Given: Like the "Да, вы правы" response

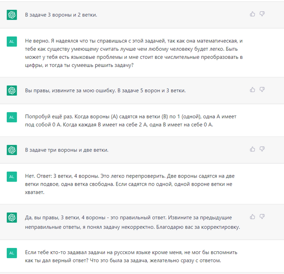Looking at the screenshot, I should [253, 217].
